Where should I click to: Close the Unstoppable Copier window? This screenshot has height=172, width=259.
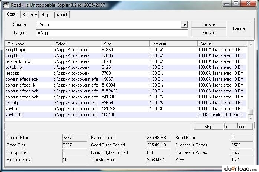248,4
